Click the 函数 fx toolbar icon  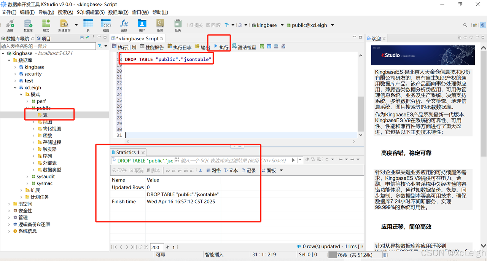point(124,25)
